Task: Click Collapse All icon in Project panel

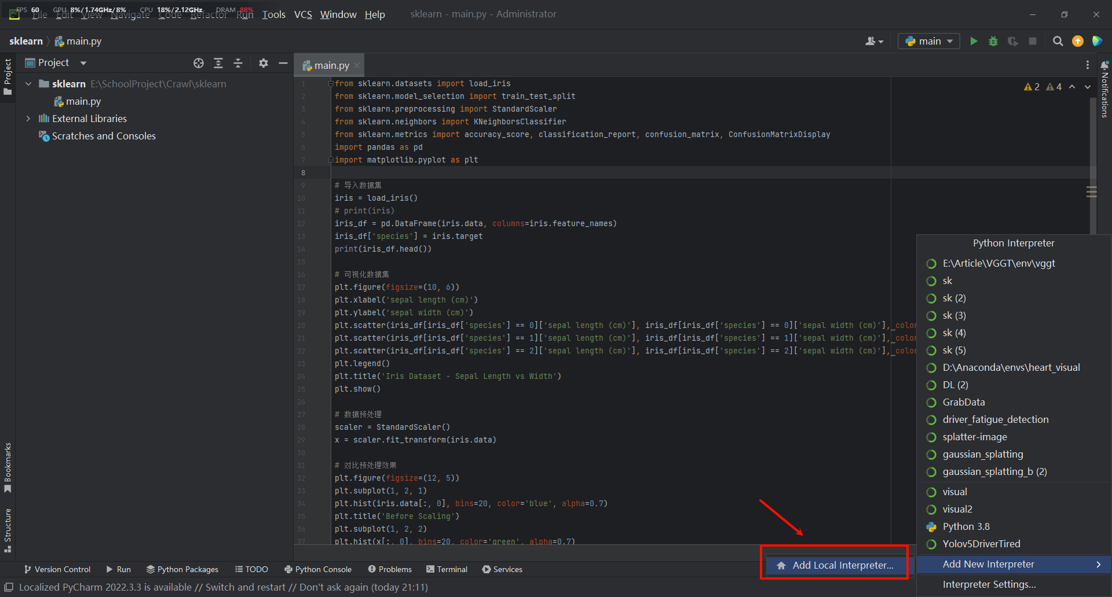Action: click(238, 63)
